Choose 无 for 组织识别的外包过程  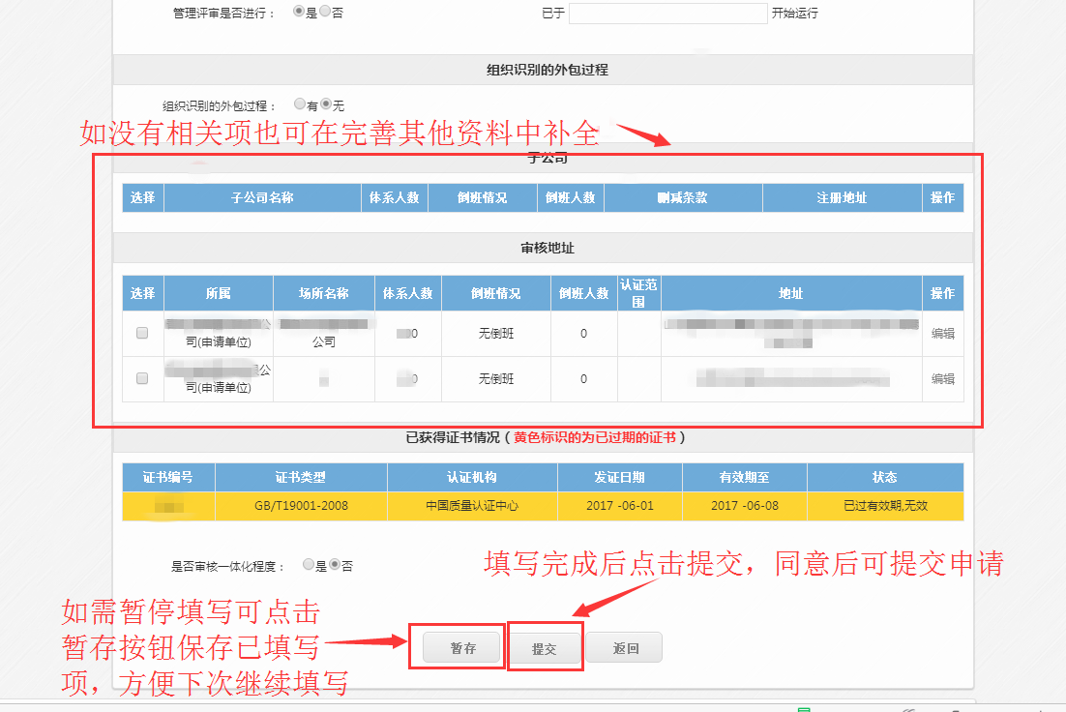tap(326, 104)
